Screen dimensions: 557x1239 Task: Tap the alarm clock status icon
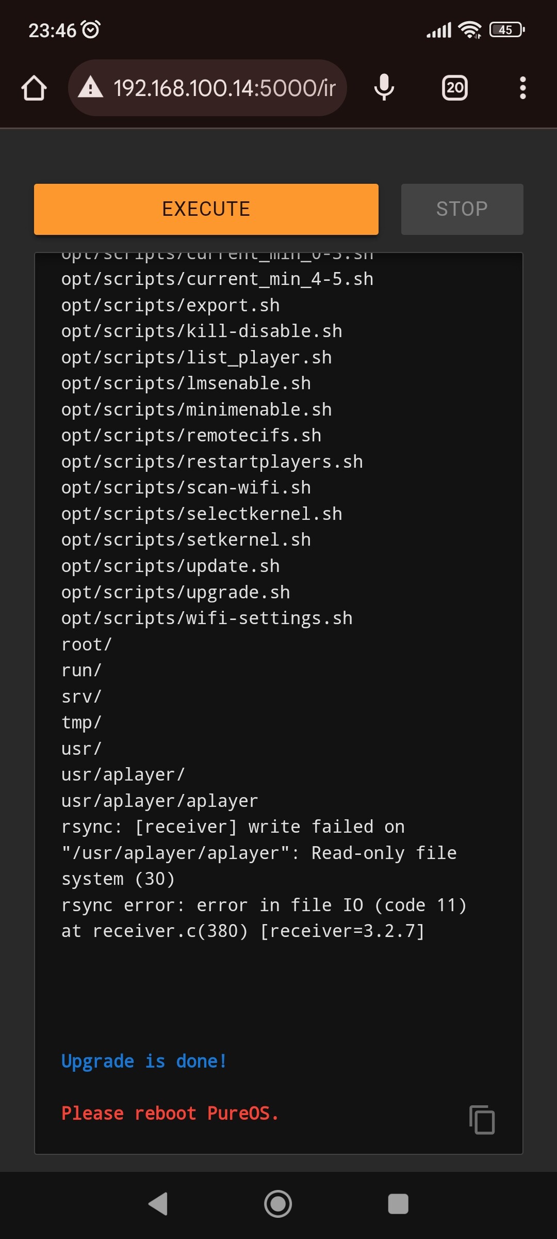(x=91, y=29)
